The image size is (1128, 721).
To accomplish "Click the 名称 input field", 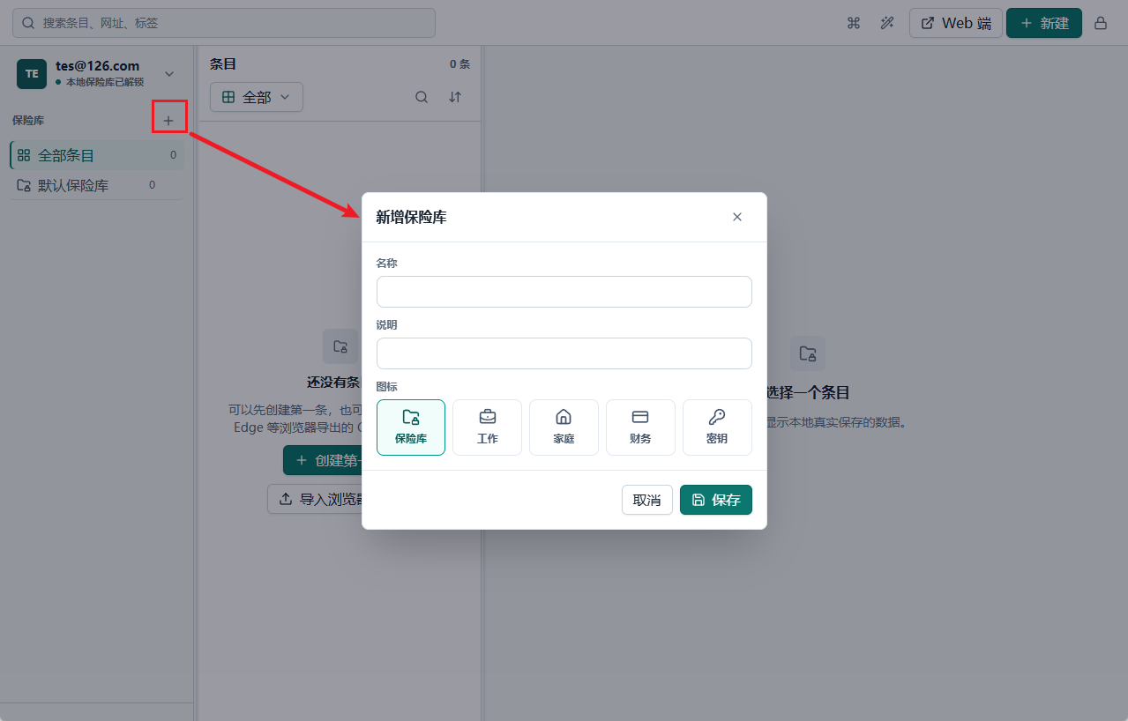I will (564, 292).
